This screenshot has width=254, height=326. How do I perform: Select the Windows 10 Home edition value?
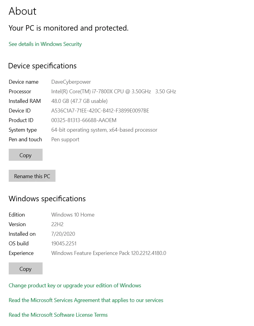[73, 215]
